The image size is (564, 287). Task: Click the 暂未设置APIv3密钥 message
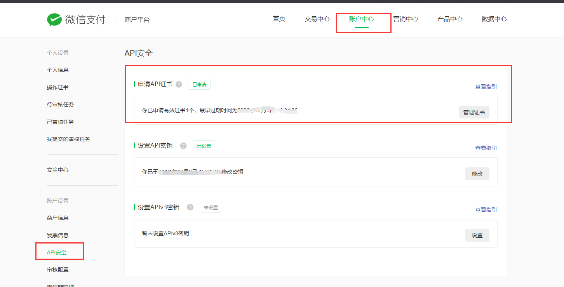pyautogui.click(x=165, y=233)
